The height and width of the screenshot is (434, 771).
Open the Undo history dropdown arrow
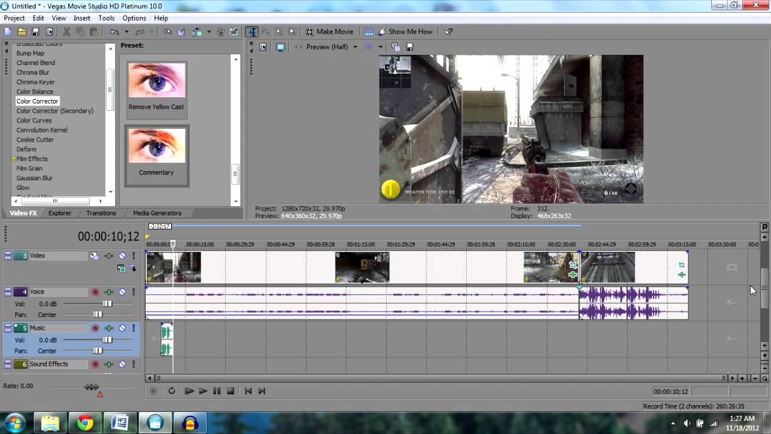(125, 32)
